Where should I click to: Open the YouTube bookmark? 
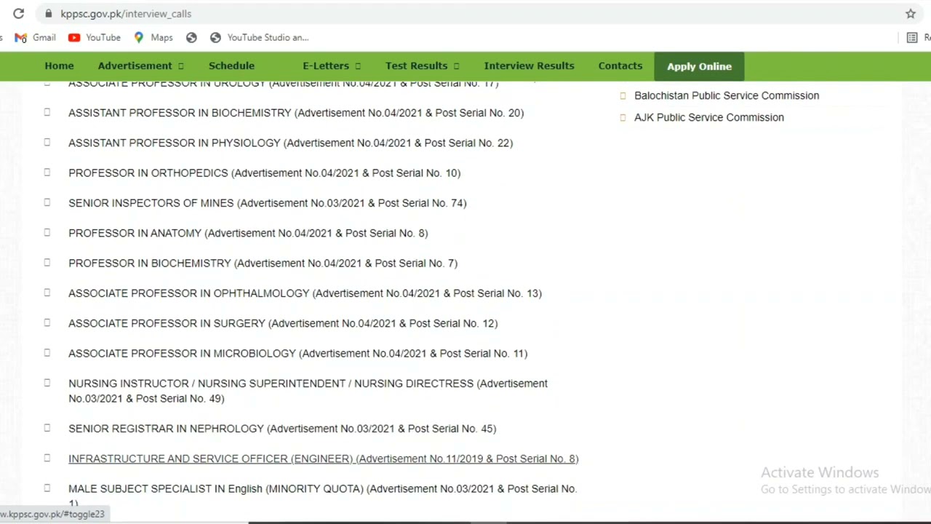94,37
